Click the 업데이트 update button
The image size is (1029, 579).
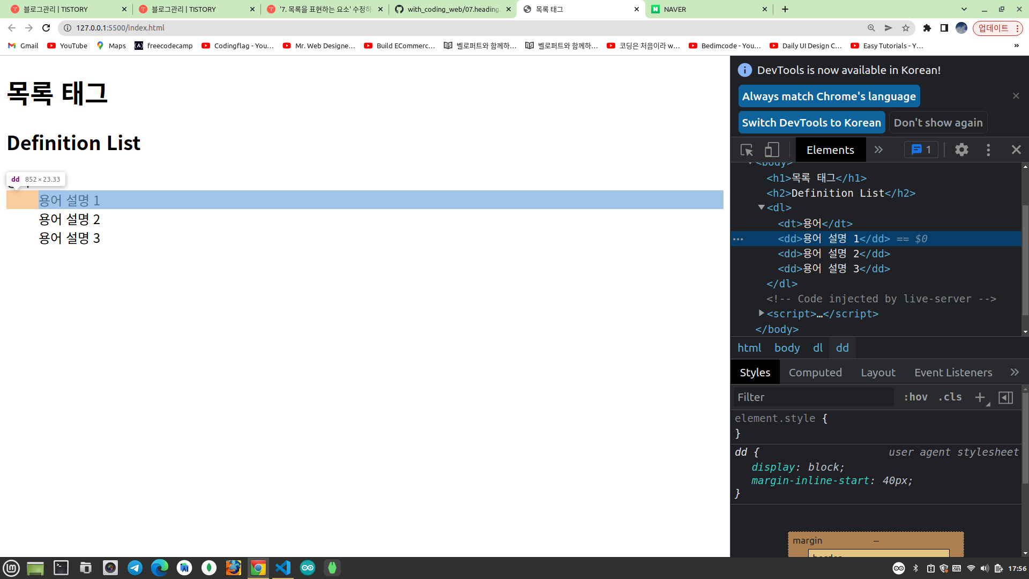coord(997,28)
